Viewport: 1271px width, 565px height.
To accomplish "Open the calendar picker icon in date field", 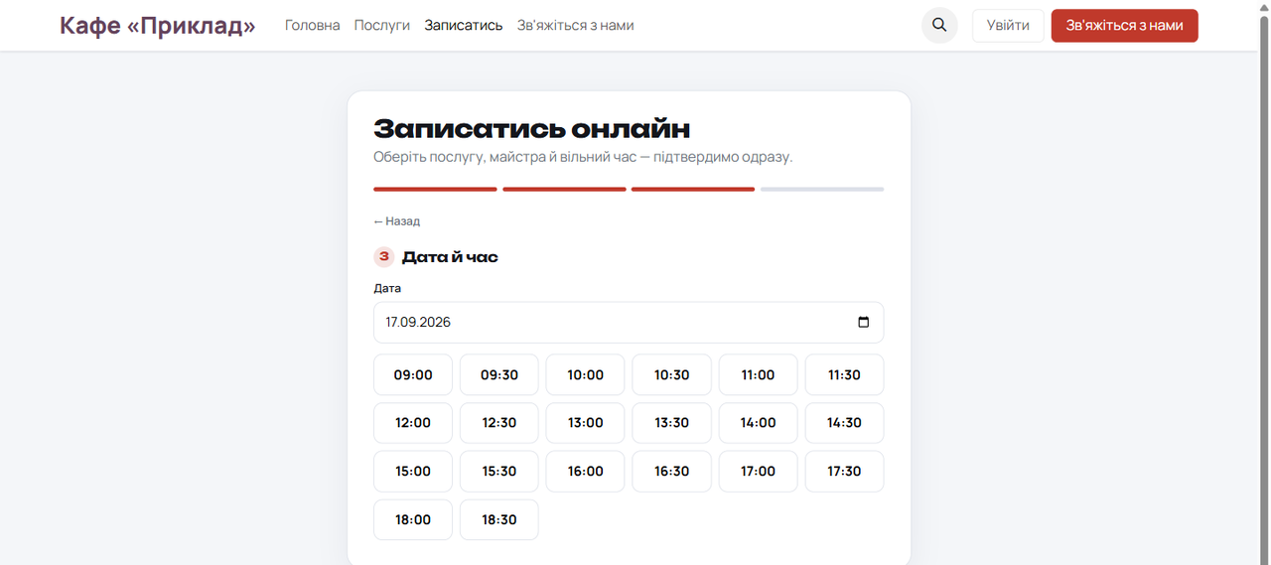I will click(863, 322).
